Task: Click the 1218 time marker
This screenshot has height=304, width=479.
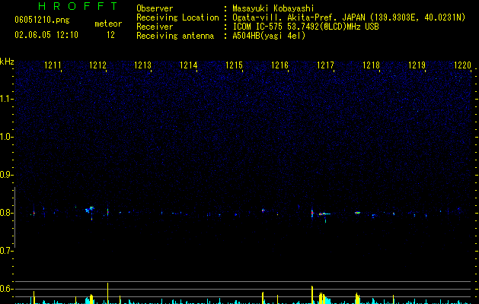Action: 371,65
